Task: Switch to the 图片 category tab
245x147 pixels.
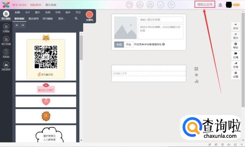Action: [x=37, y=12]
